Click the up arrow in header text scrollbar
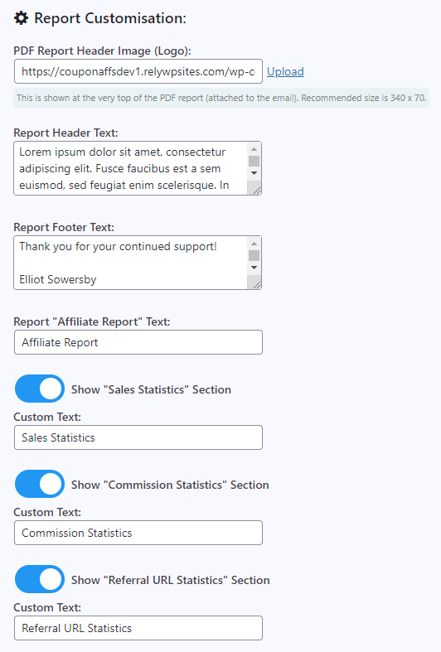 (254, 149)
